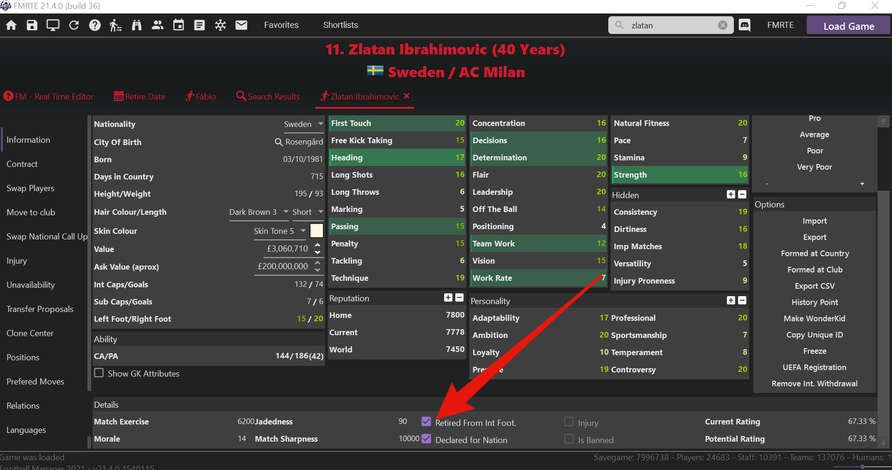This screenshot has width=892, height=470.
Task: Click the plus icon in Reputation header
Action: (448, 298)
